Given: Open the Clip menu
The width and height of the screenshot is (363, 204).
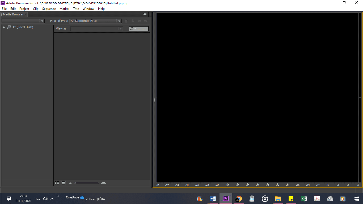Looking at the screenshot, I should (x=36, y=9).
